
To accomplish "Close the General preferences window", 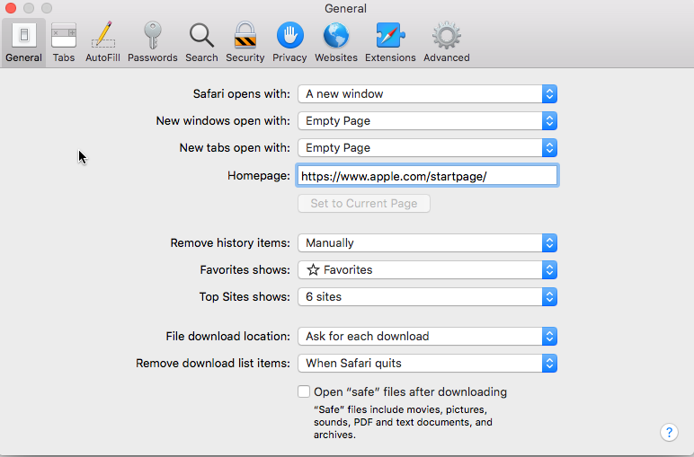I will coord(11,8).
